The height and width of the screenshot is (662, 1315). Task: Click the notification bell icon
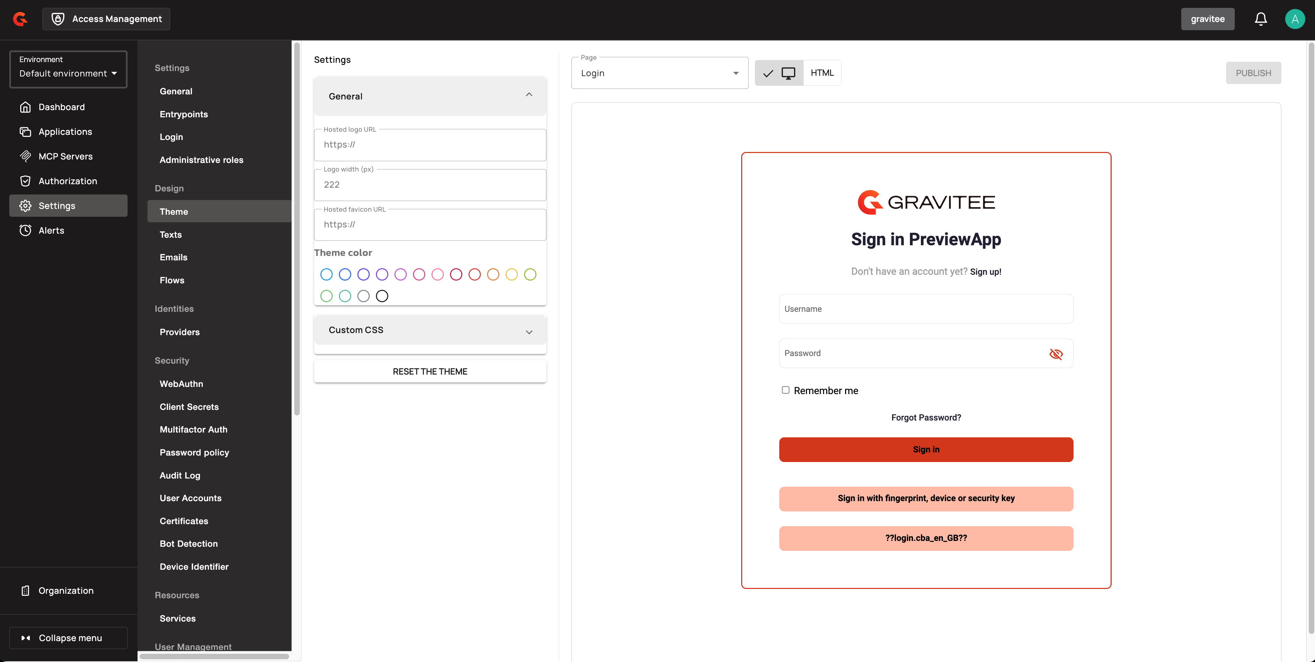pyautogui.click(x=1260, y=19)
